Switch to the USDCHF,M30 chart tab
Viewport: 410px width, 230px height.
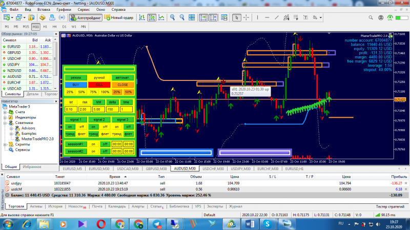pos(213,169)
